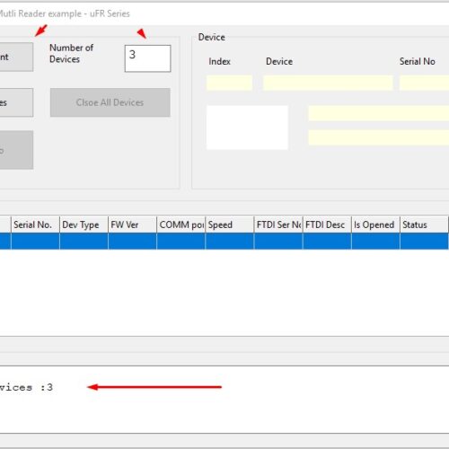Click the white box below Index field
This screenshot has height=449, width=449.
pos(247,128)
